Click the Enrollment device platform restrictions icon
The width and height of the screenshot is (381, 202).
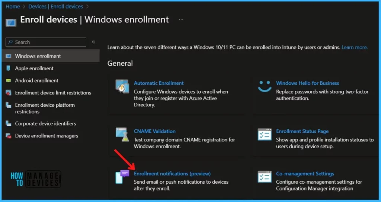(x=9, y=105)
